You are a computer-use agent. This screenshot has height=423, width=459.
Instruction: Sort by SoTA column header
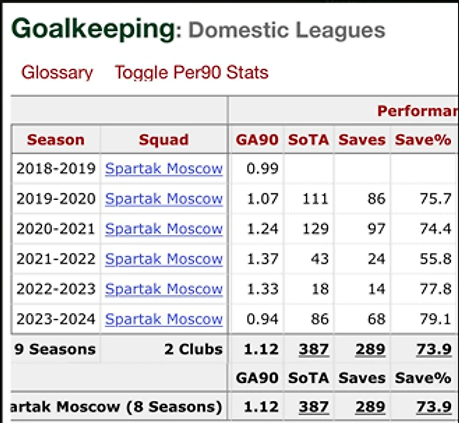308,140
